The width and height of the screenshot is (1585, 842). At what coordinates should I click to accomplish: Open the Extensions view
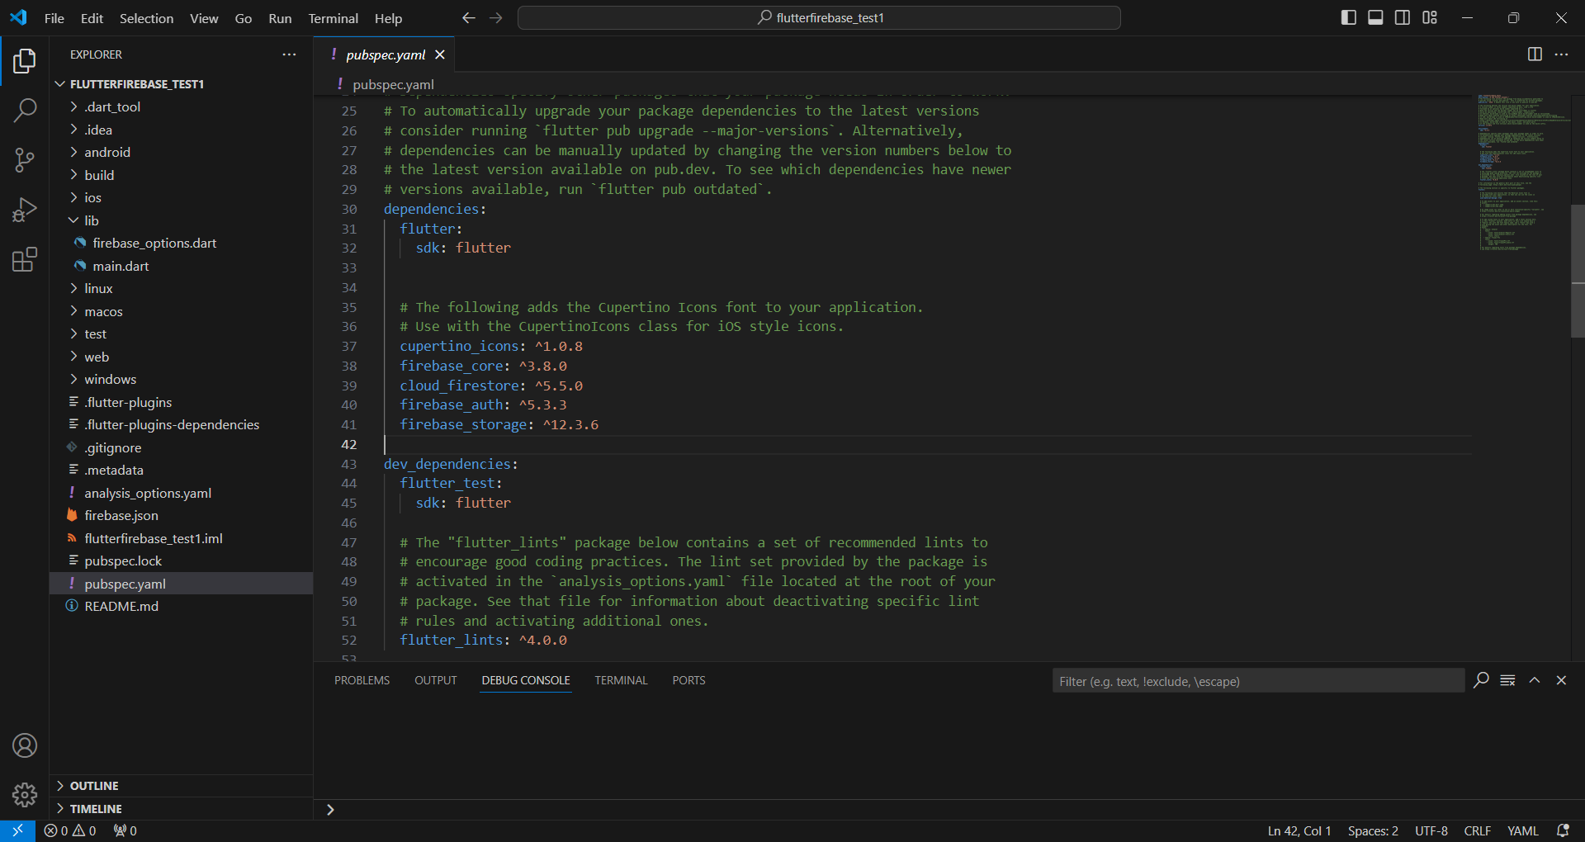pyautogui.click(x=25, y=259)
